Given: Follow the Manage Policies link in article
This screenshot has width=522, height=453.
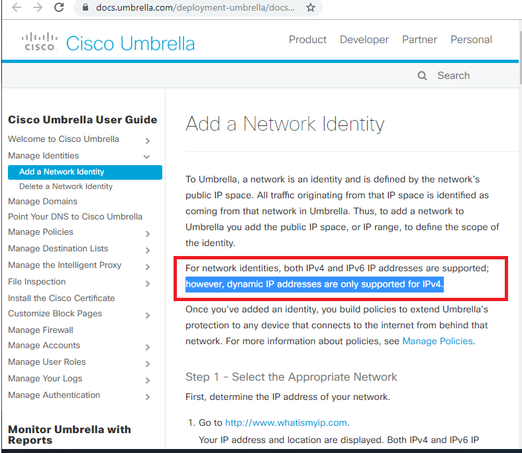Looking at the screenshot, I should coord(437,342).
